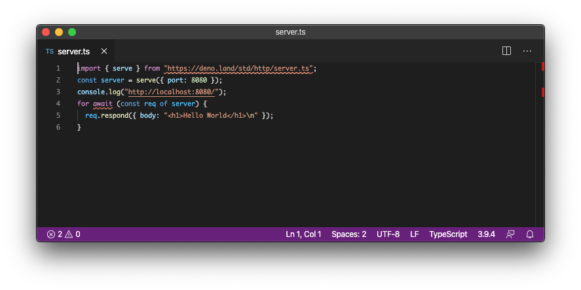Click the http://localhost:8080/ link in code
The image size is (581, 290).
172,92
